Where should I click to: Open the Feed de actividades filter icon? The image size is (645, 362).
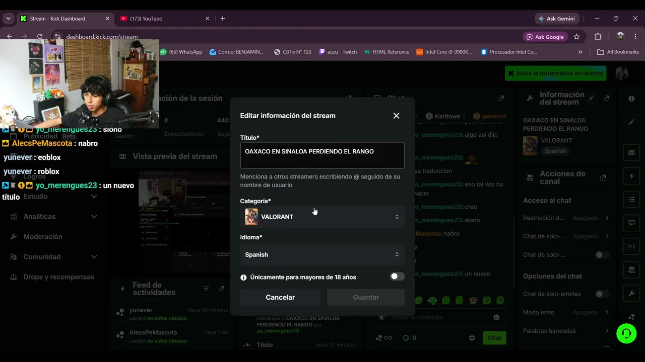coord(206,289)
